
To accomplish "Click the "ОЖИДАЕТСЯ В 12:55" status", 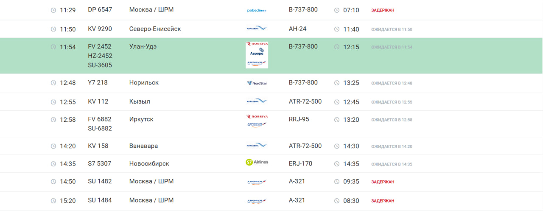I will point(392,102).
